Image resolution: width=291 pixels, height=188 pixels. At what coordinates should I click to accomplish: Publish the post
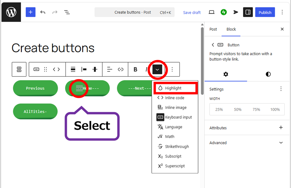coord(265,12)
